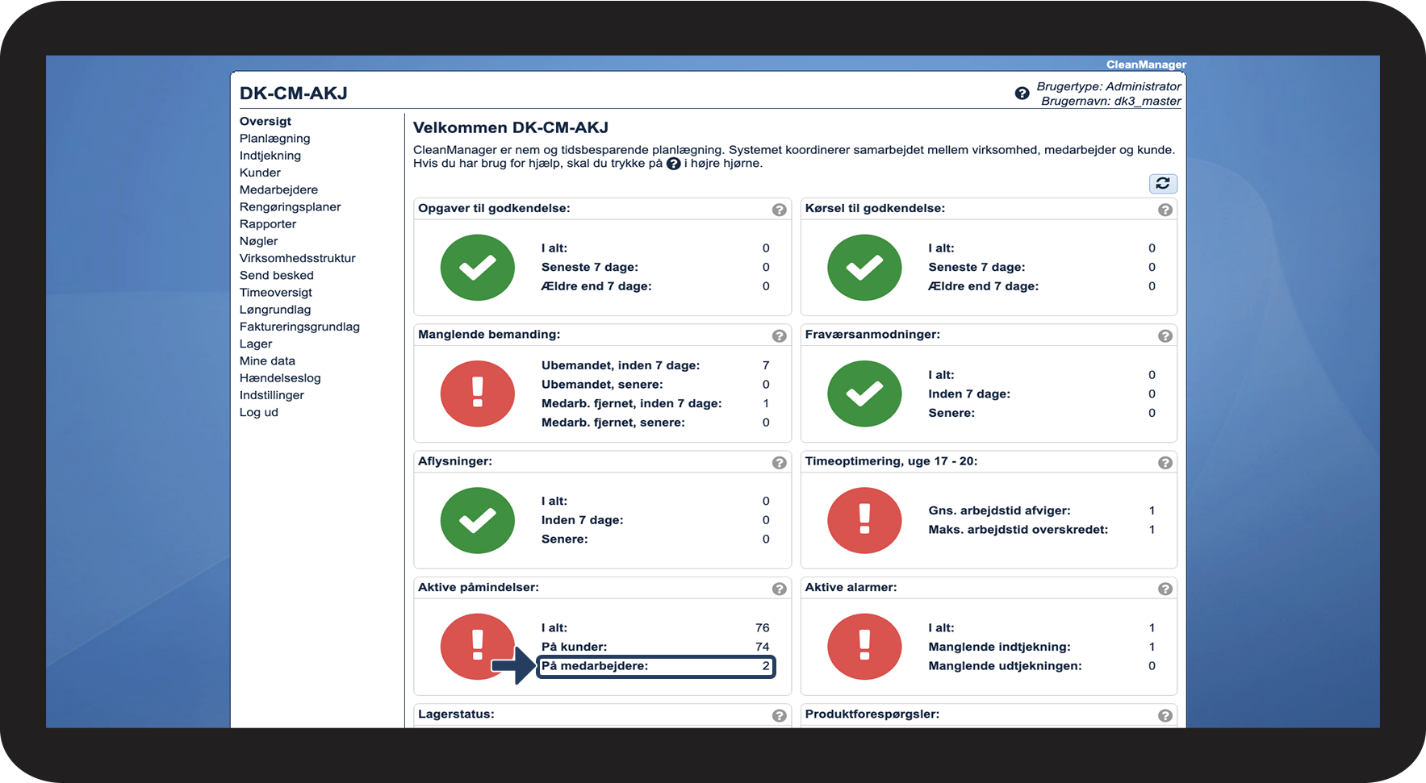Click Manglende indtjekning alarm row
This screenshot has width=1426, height=783.
[x=1042, y=647]
